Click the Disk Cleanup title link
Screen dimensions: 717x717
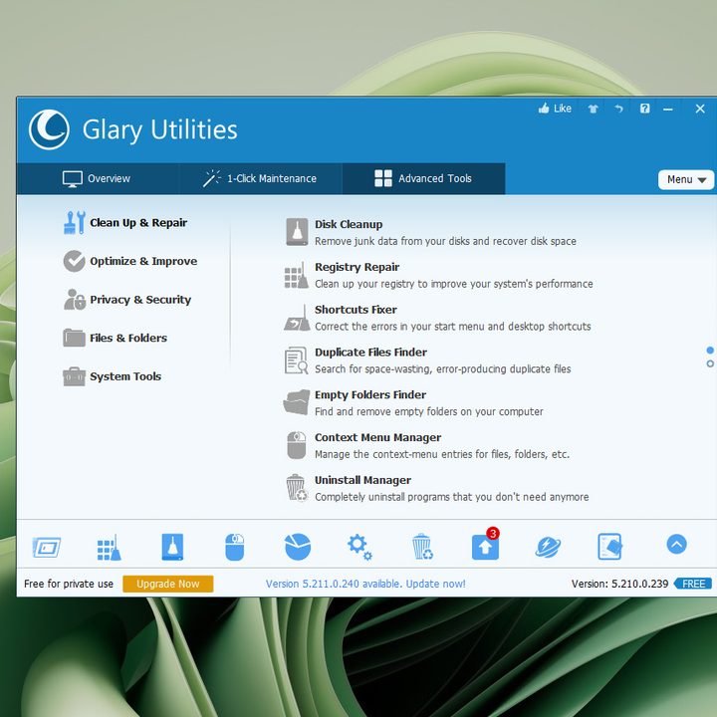point(349,224)
